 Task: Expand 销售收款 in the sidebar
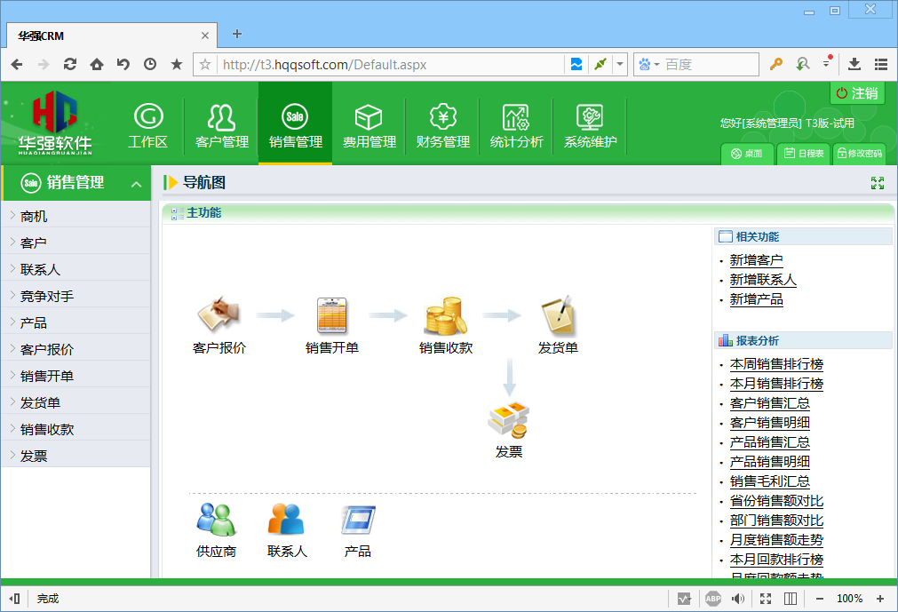pos(76,429)
